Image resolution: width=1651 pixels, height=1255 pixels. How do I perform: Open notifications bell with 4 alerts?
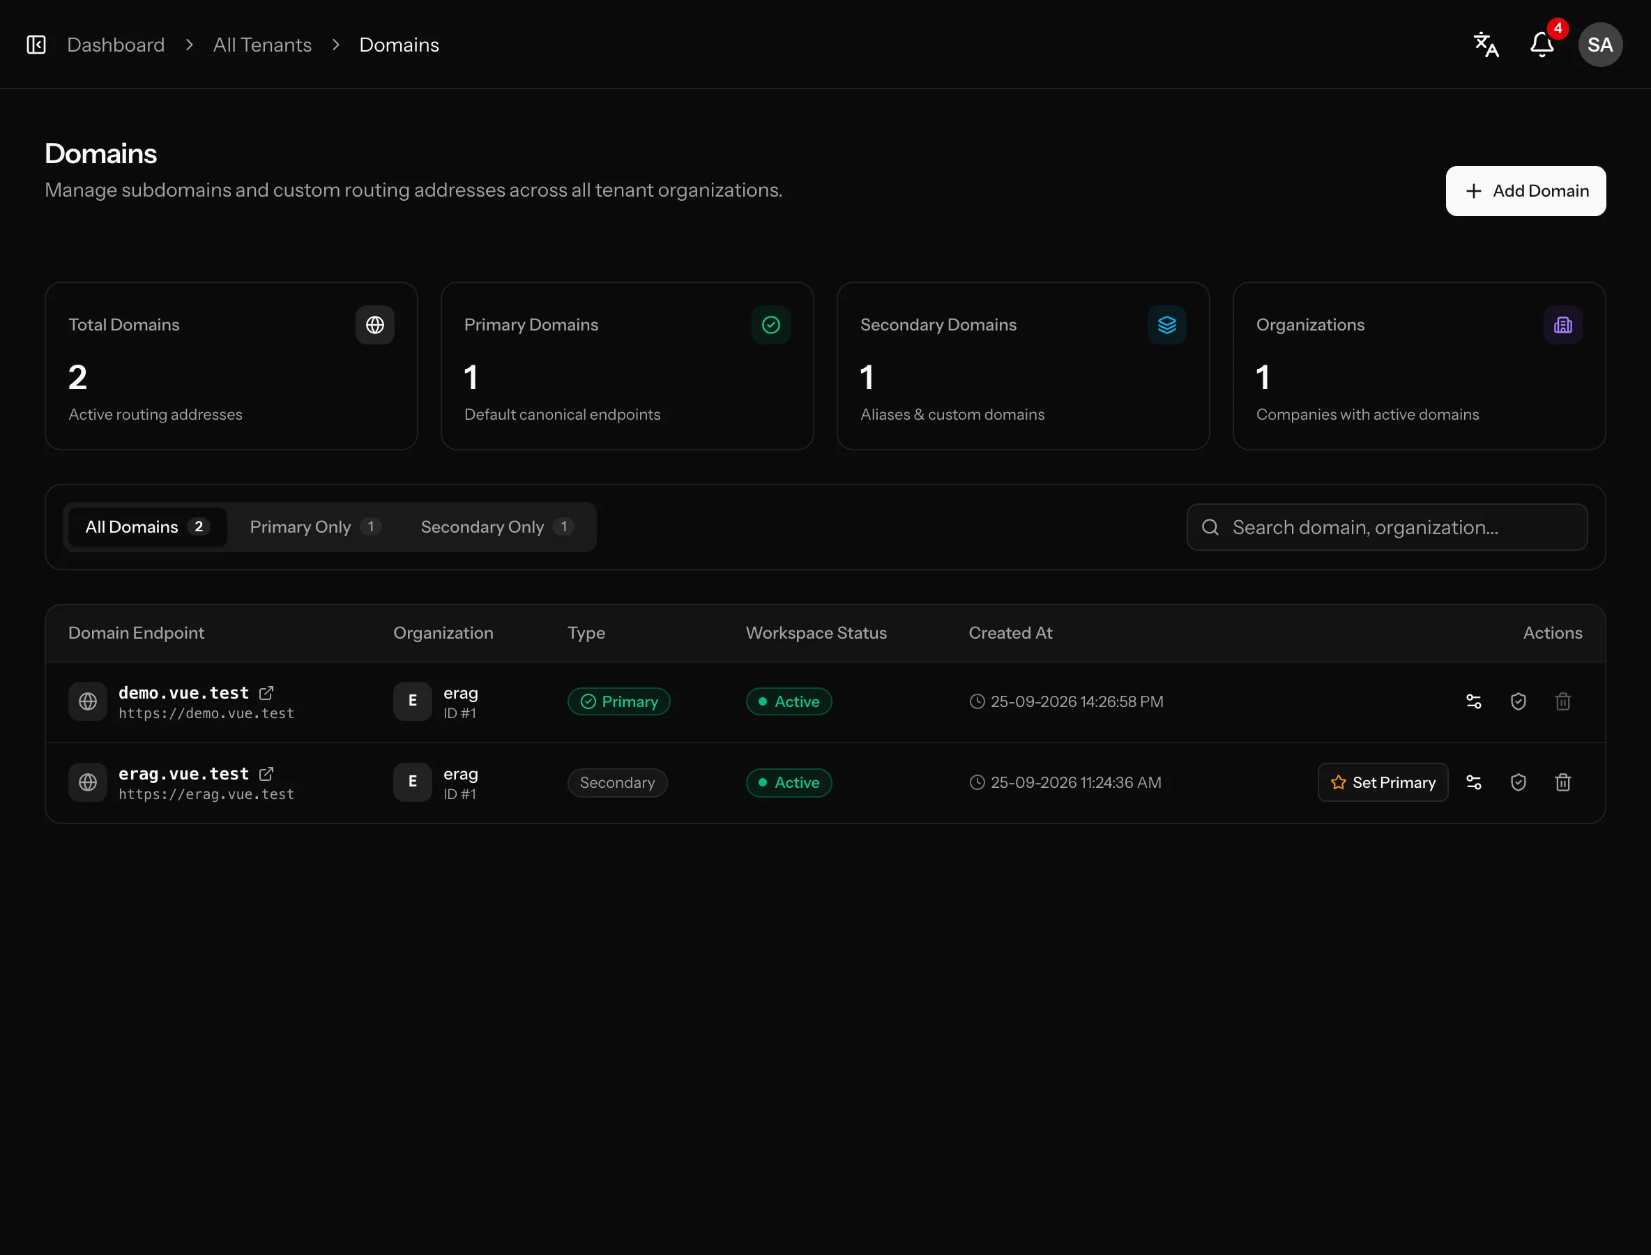(1542, 45)
